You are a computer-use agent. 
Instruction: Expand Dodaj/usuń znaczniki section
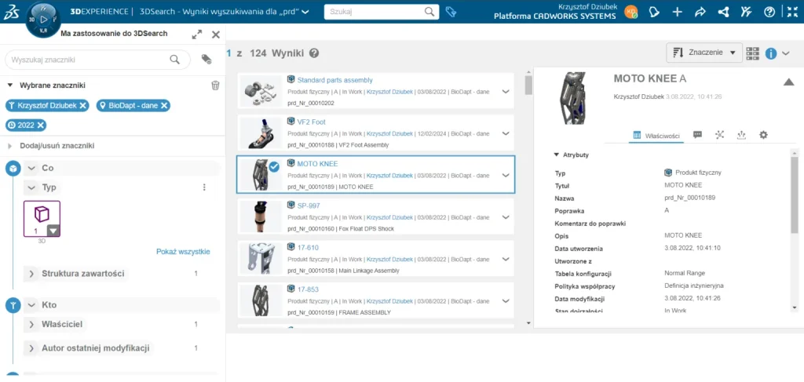(x=10, y=146)
